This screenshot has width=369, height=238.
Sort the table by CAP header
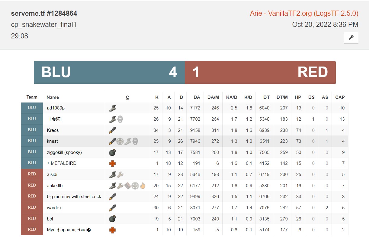(340, 97)
